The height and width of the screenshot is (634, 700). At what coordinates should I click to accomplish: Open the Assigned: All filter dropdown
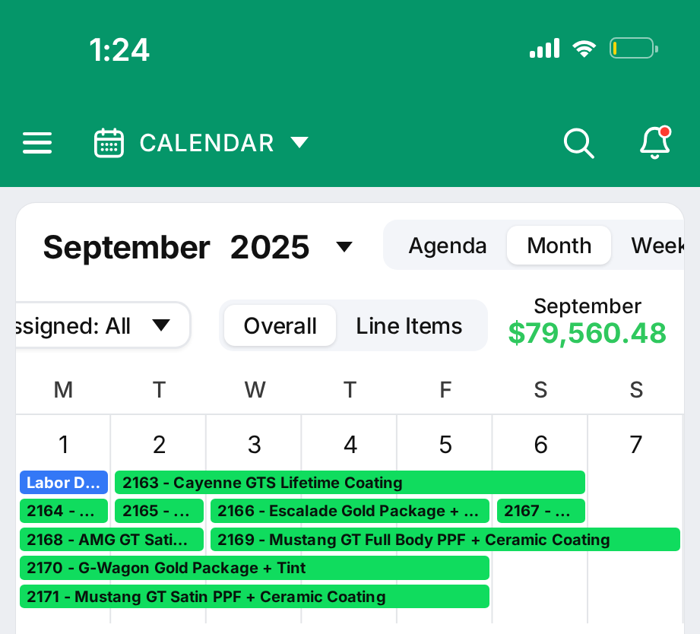[103, 325]
